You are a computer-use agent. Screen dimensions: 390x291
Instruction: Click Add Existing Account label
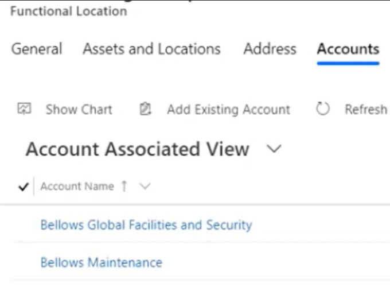(x=229, y=110)
